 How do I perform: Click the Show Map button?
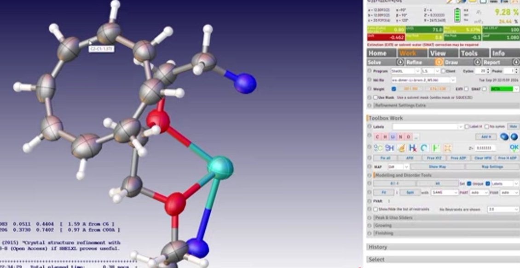pyautogui.click(x=438, y=166)
